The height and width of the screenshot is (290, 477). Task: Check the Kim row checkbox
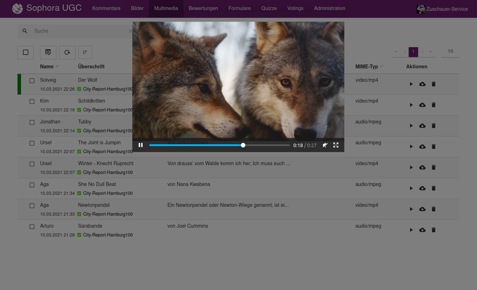pyautogui.click(x=32, y=102)
